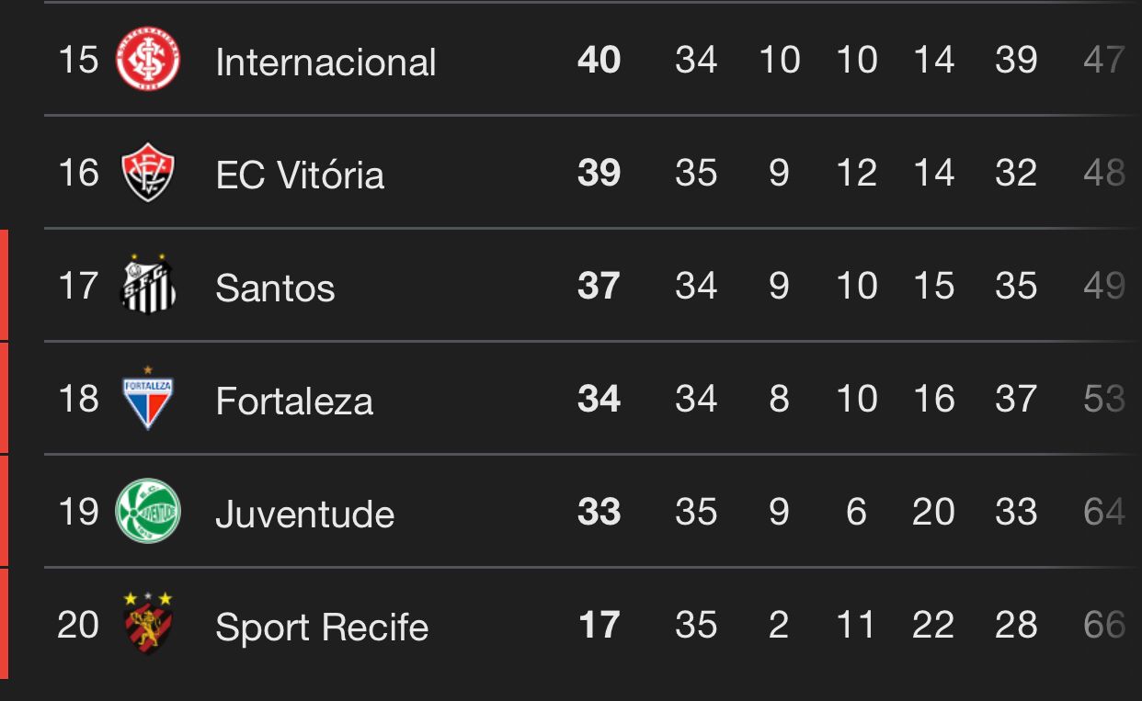Click Santos' 37 points total
Viewport: 1142px width, 701px height.
(x=599, y=287)
